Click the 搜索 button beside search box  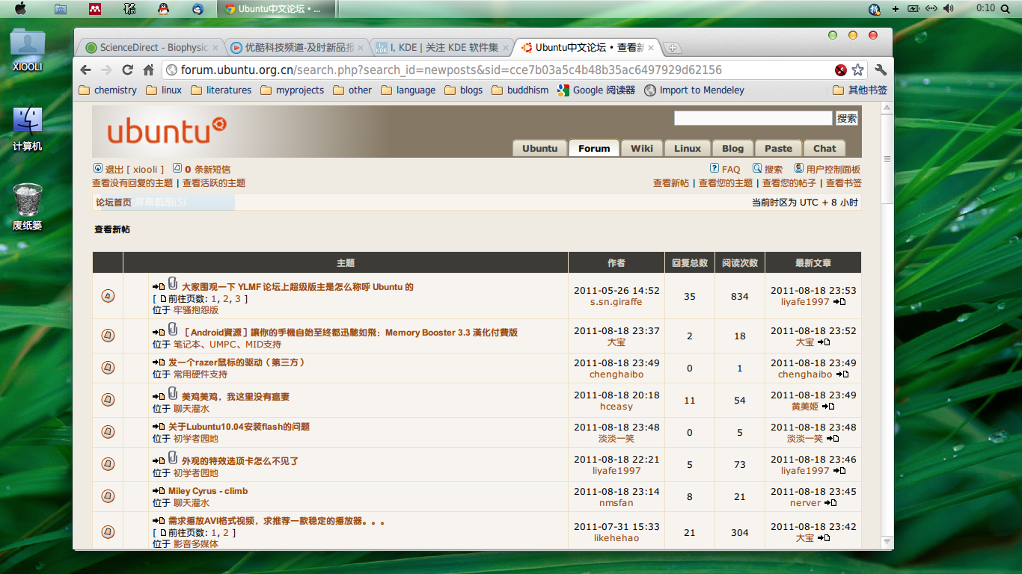(x=847, y=118)
